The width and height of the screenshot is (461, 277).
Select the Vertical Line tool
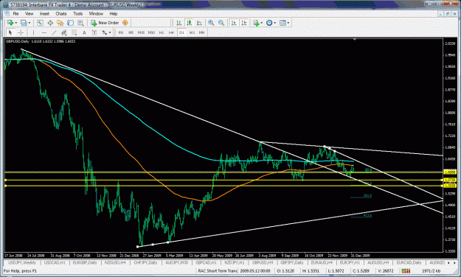pyautogui.click(x=33, y=32)
